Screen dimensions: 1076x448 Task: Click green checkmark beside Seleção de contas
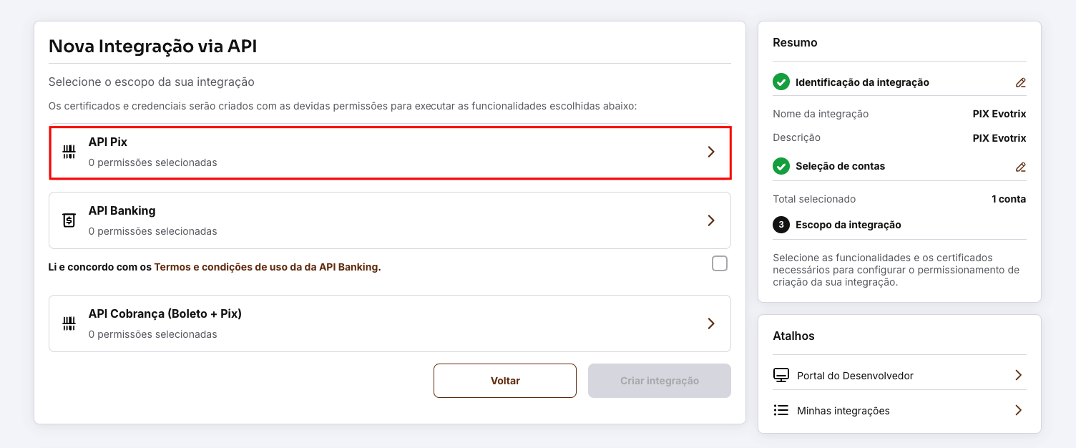[781, 166]
